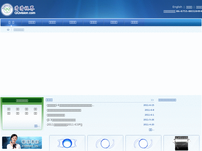Open the 2011-ICOP news headline
The height and width of the screenshot is (151, 202).
tap(64, 125)
